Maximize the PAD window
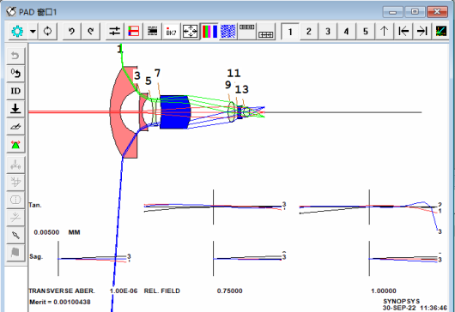The height and width of the screenshot is (312, 455). click(415, 12)
